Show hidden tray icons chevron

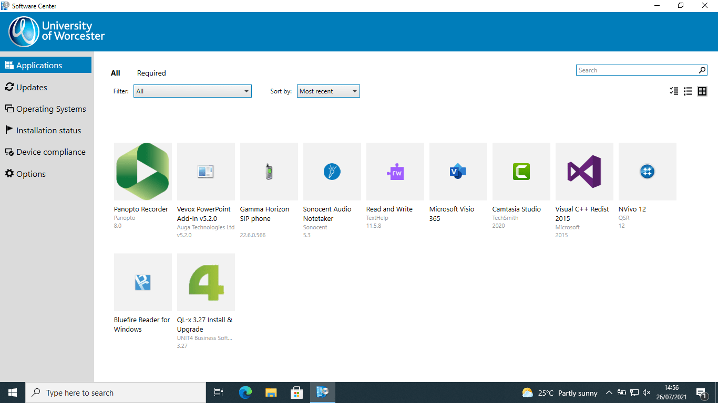[609, 393]
